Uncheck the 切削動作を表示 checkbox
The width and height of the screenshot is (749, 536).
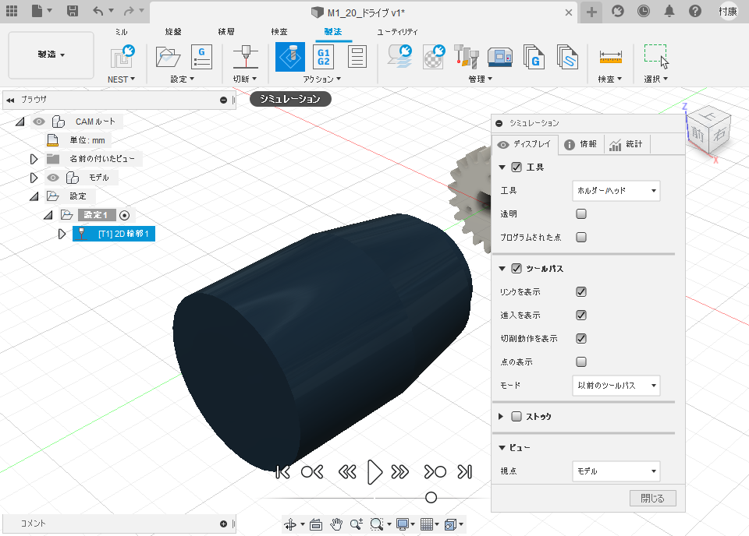[580, 338]
